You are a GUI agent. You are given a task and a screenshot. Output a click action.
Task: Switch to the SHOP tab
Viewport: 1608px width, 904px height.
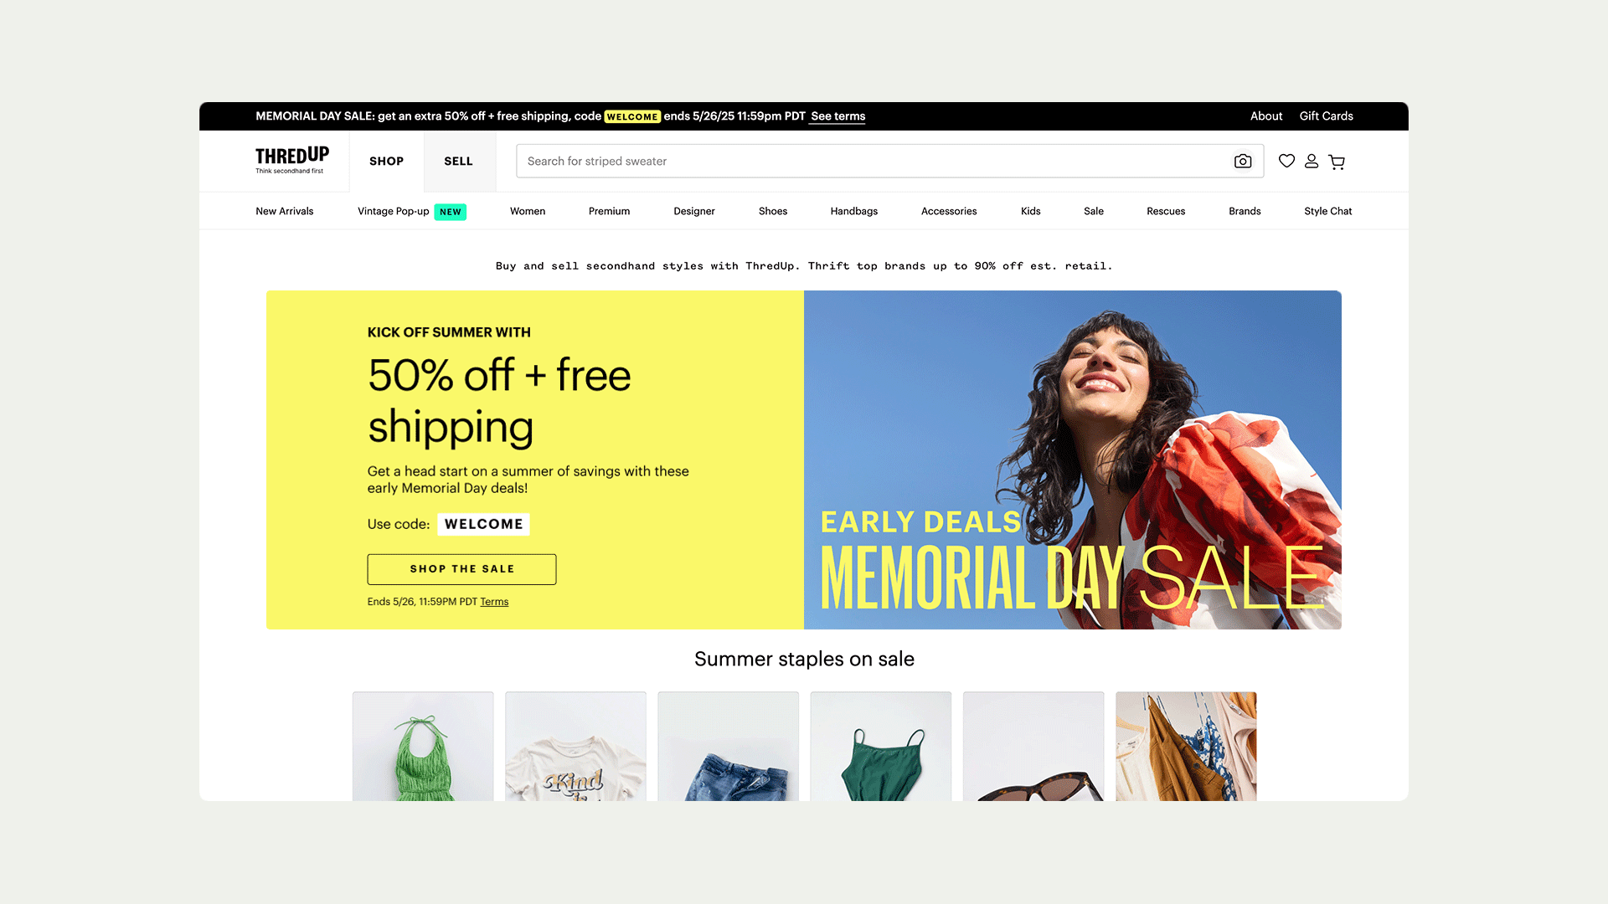(x=386, y=161)
